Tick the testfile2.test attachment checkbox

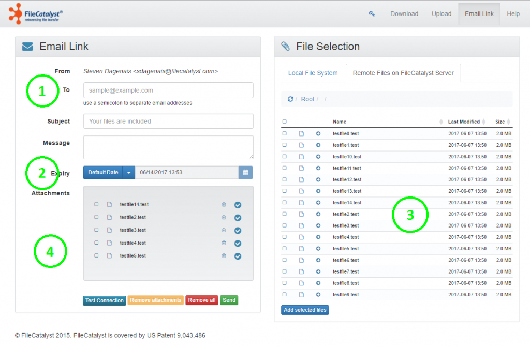coord(96,218)
